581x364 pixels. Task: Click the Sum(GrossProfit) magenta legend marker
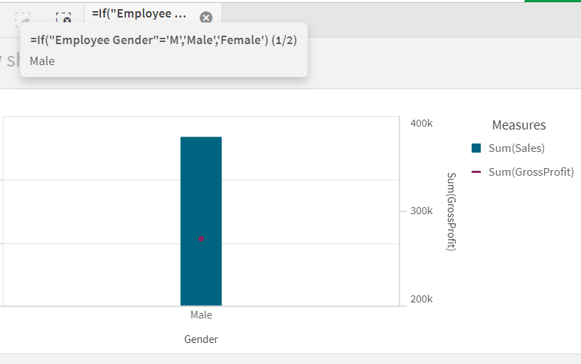476,172
